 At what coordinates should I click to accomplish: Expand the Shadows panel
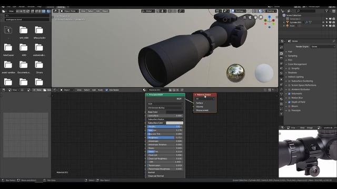point(292,72)
